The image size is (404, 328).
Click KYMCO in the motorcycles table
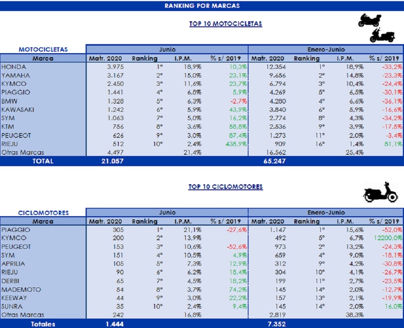pyautogui.click(x=14, y=84)
